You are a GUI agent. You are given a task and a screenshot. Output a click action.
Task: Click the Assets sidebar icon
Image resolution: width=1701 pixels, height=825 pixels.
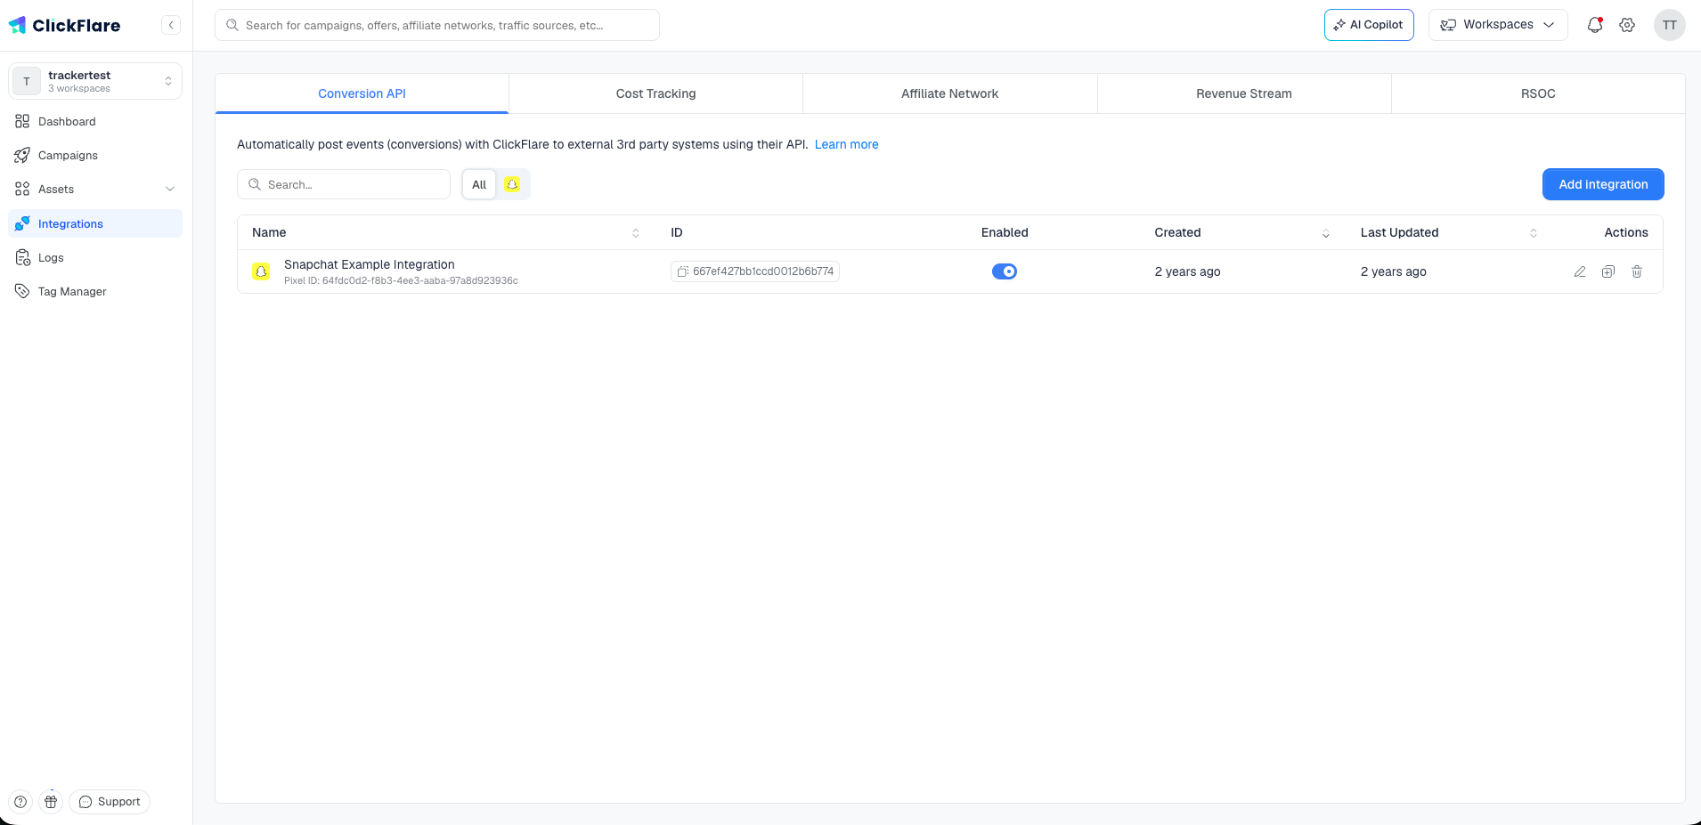pos(22,189)
